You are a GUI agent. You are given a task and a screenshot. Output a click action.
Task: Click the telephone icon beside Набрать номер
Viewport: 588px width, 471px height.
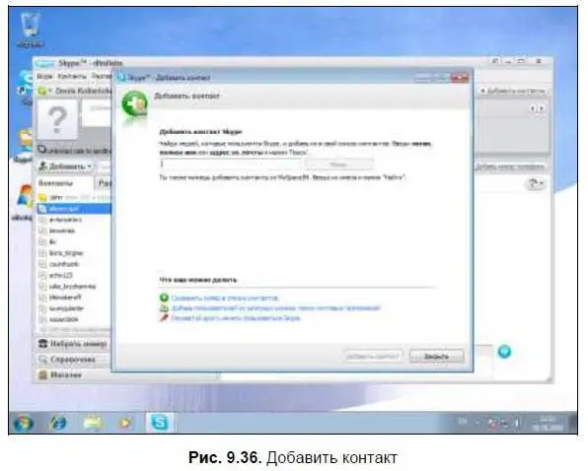43,343
